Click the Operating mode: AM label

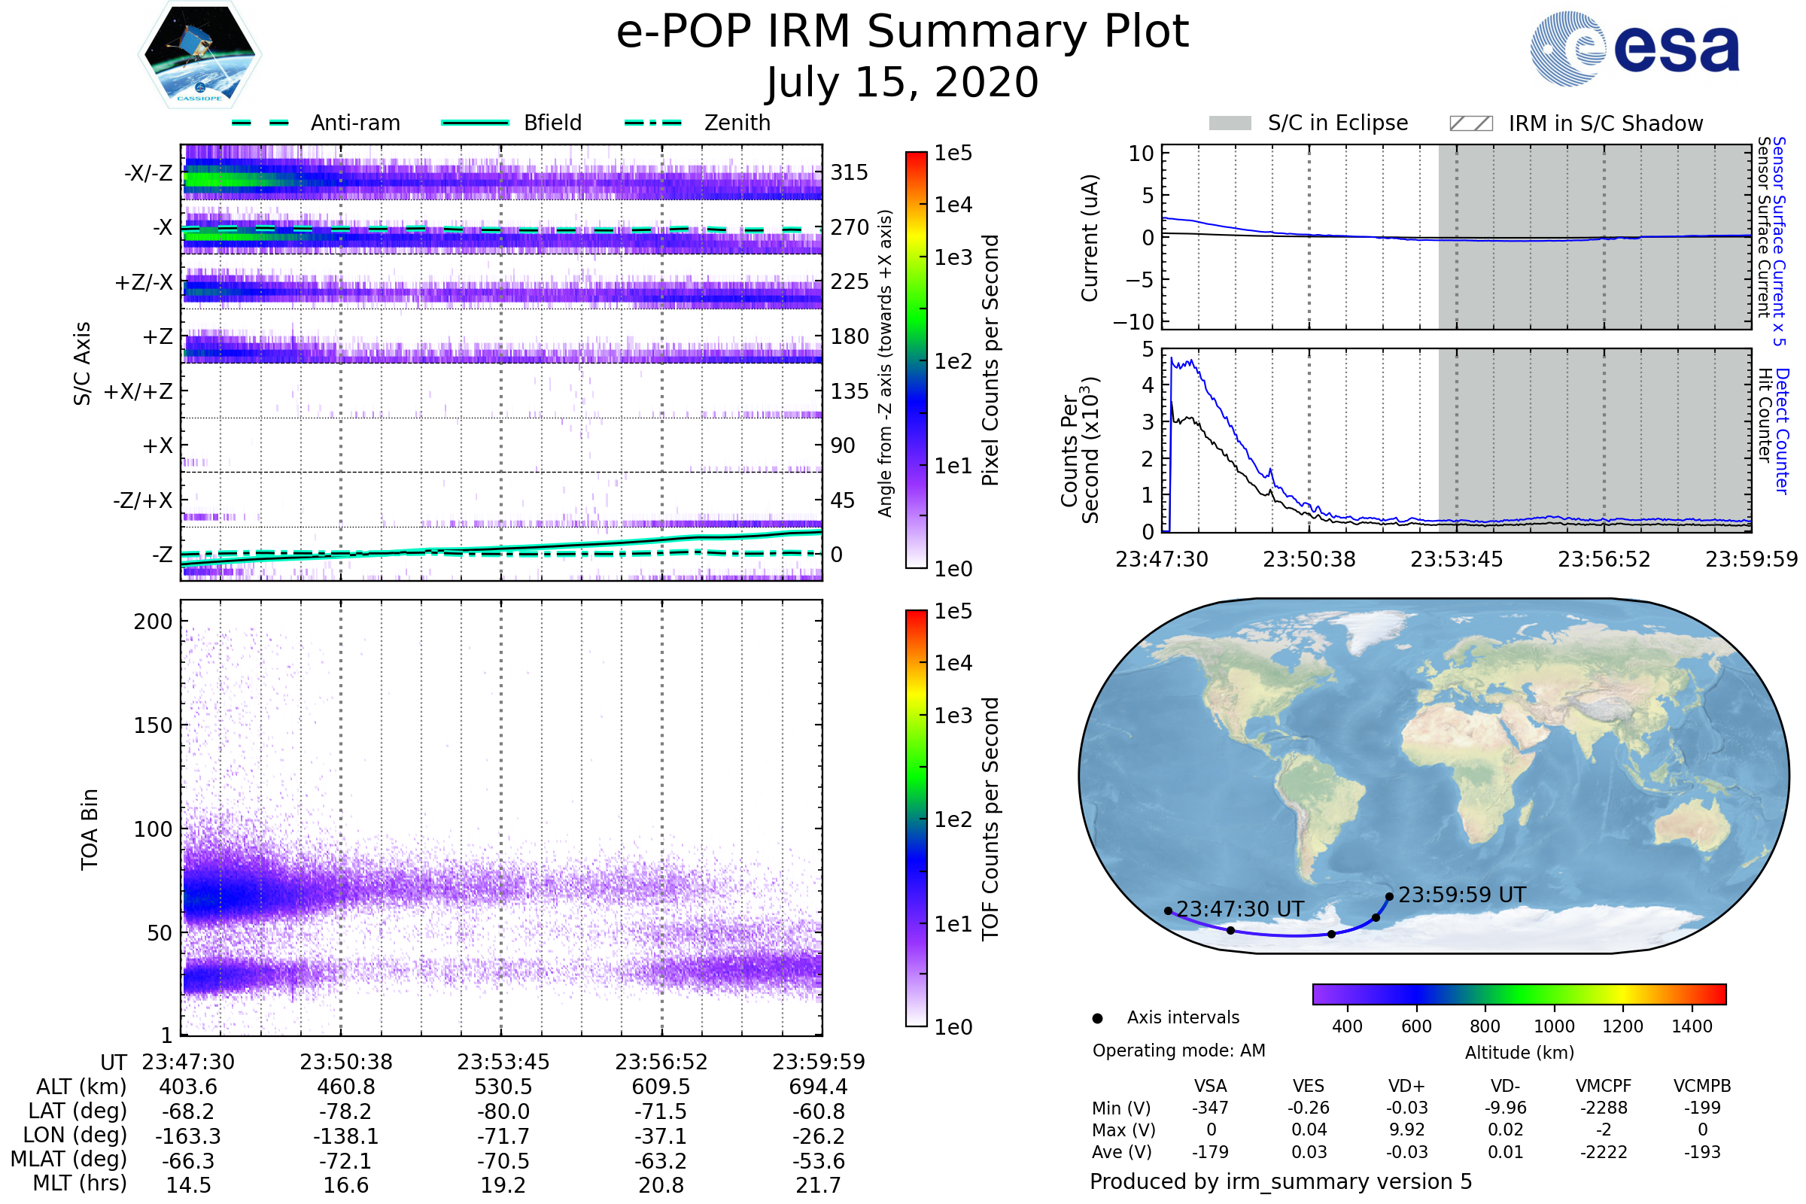[x=1178, y=1050]
